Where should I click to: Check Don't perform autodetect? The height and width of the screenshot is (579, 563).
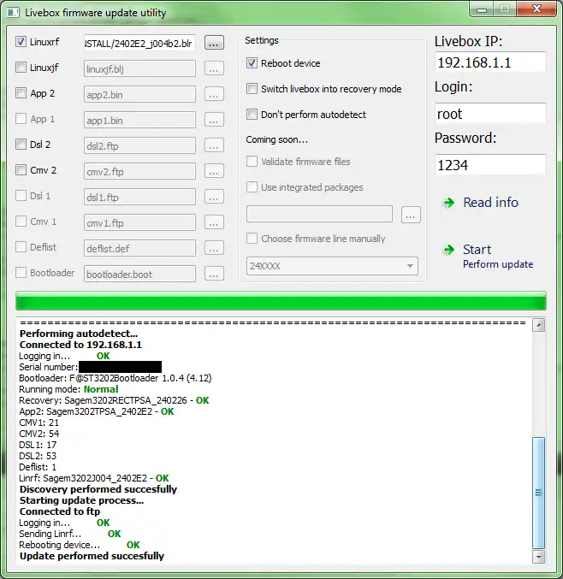[x=252, y=114]
